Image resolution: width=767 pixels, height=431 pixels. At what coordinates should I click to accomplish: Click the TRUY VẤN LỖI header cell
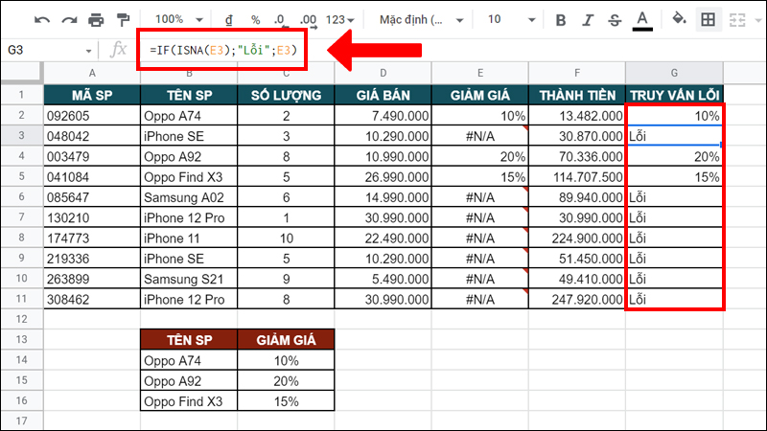pyautogui.click(x=674, y=95)
